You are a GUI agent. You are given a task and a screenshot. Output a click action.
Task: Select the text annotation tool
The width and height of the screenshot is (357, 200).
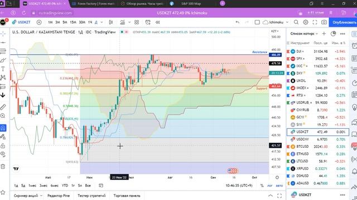(x=3, y=69)
